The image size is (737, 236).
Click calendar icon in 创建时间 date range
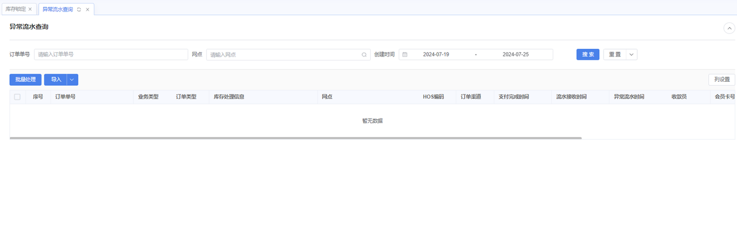point(405,55)
